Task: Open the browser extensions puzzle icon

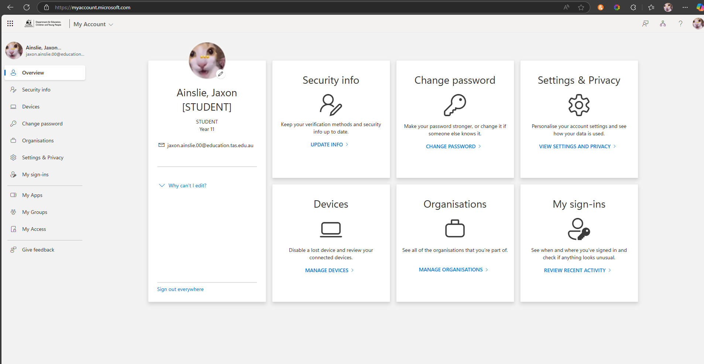Action: click(x=633, y=7)
